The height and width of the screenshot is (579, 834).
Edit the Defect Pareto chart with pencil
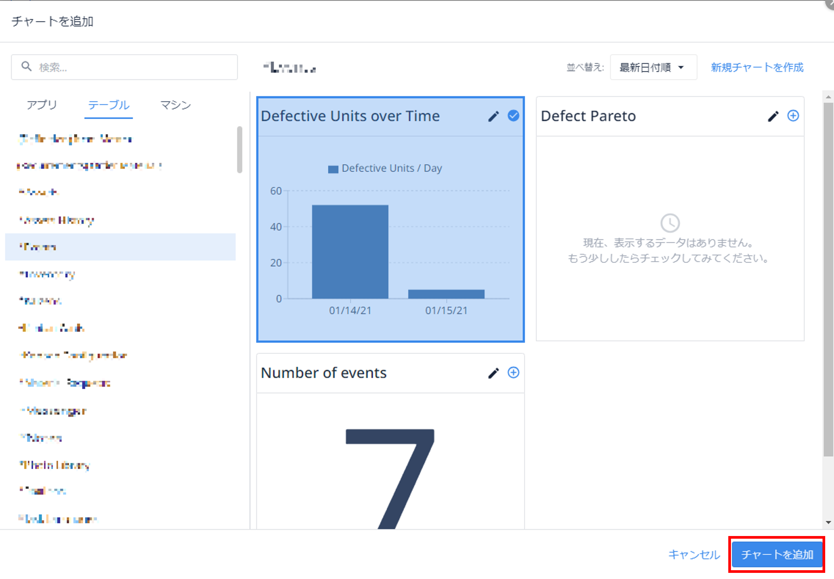point(773,116)
